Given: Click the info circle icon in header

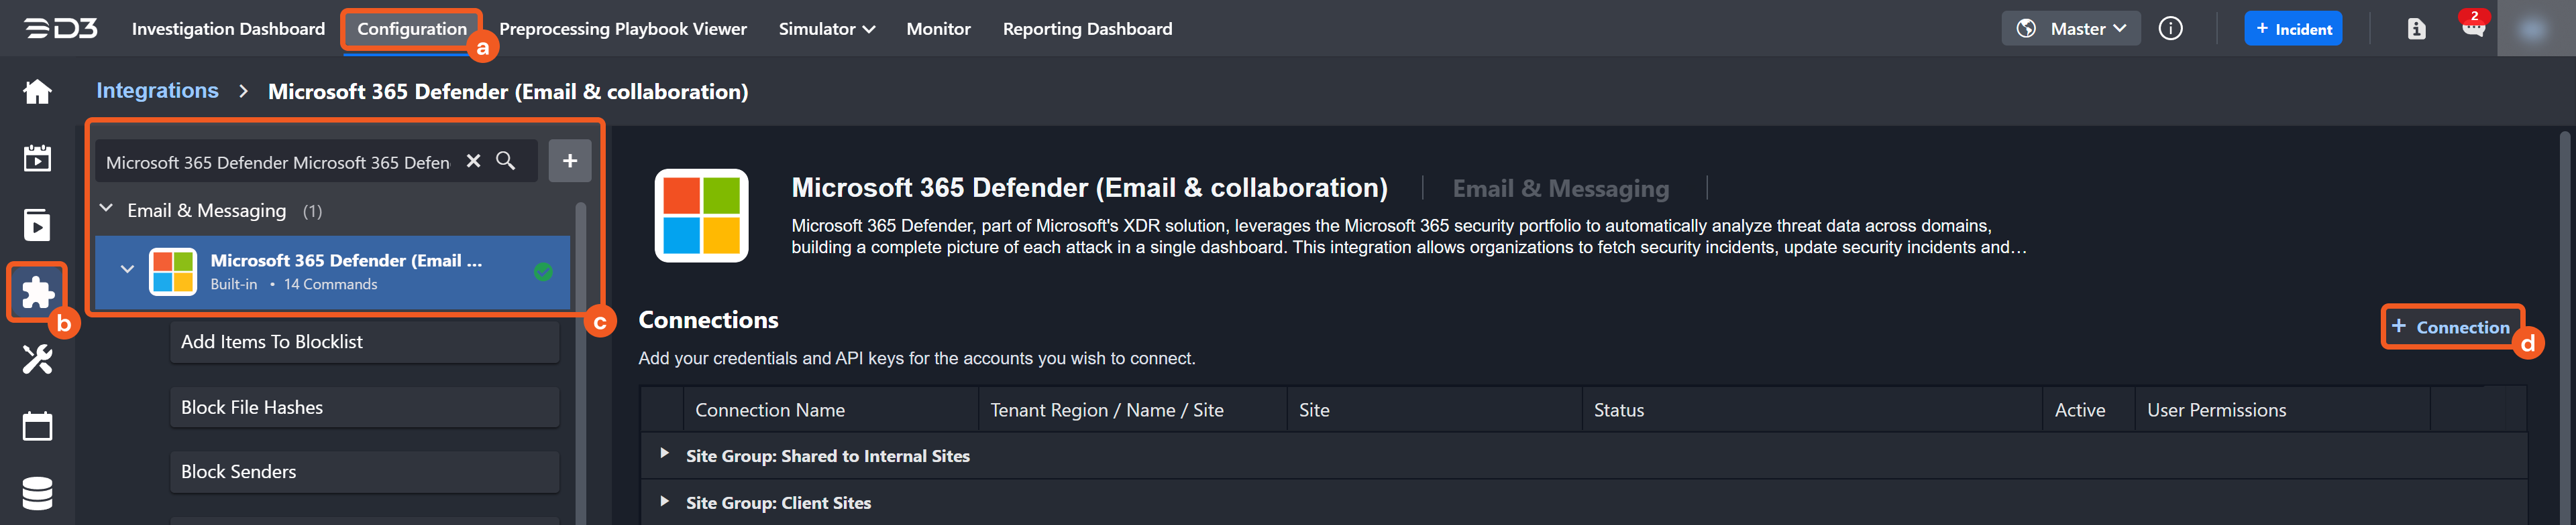Looking at the screenshot, I should coord(2170,29).
